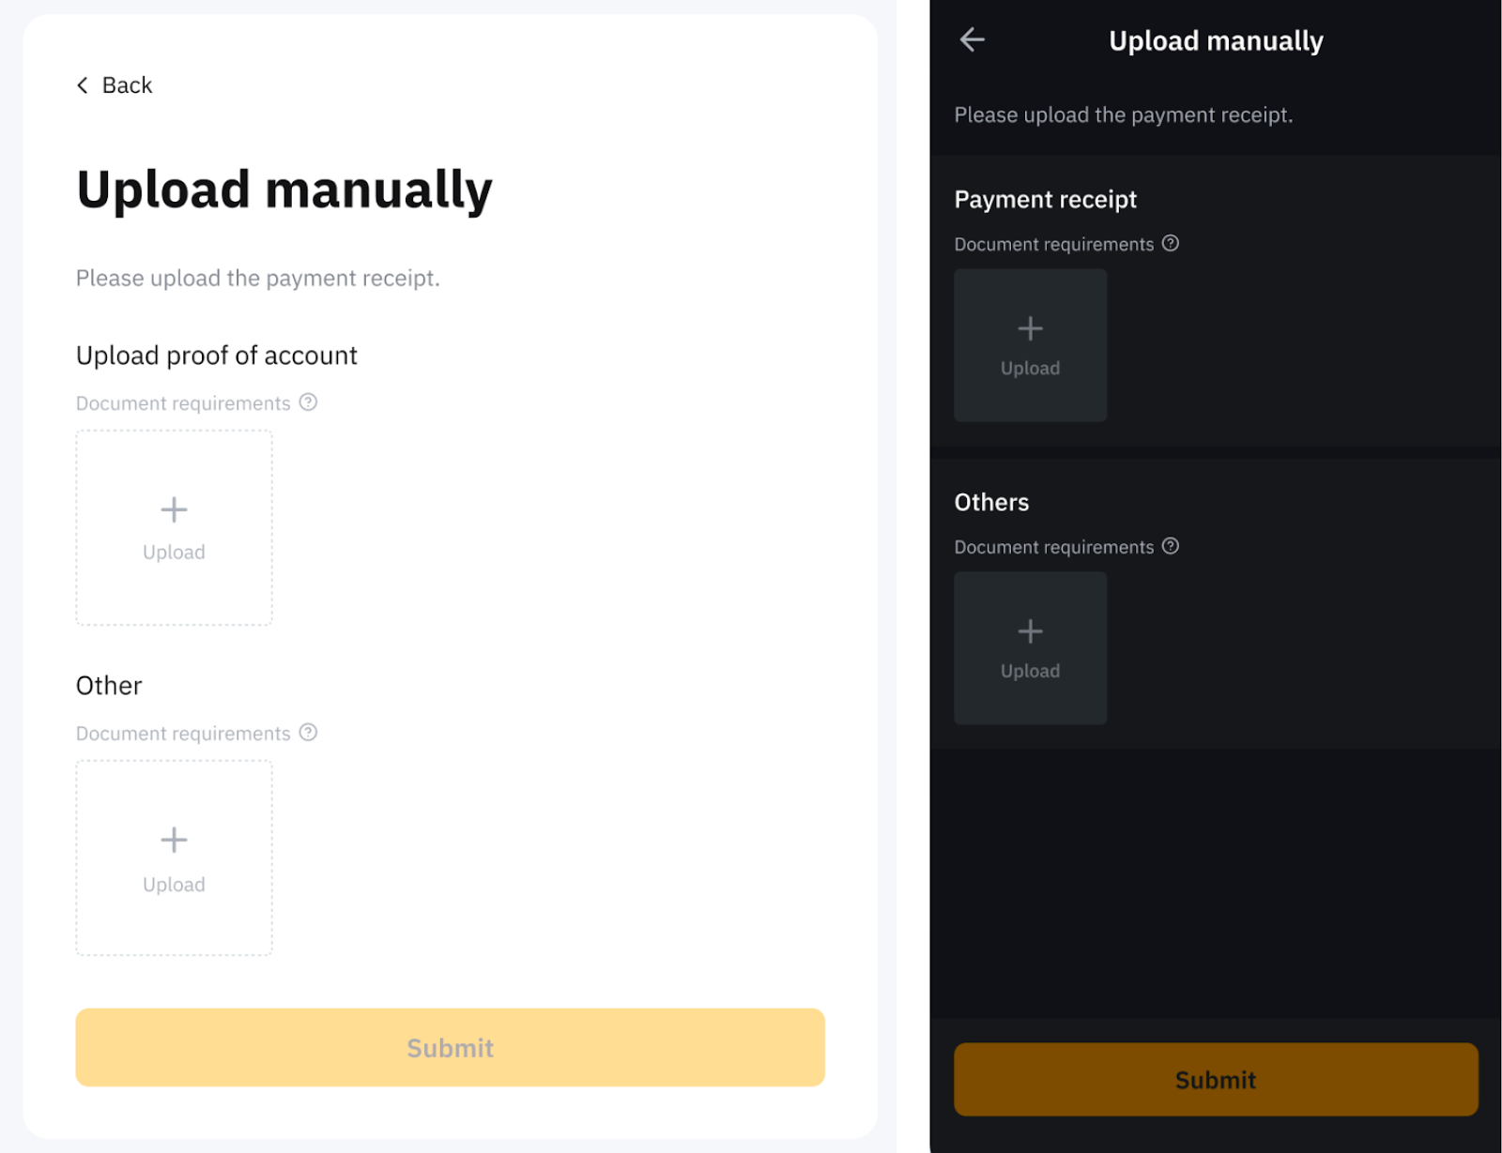Click Upload label in Payment receipt box
Screen dimensions: 1502x1153
click(x=1030, y=369)
